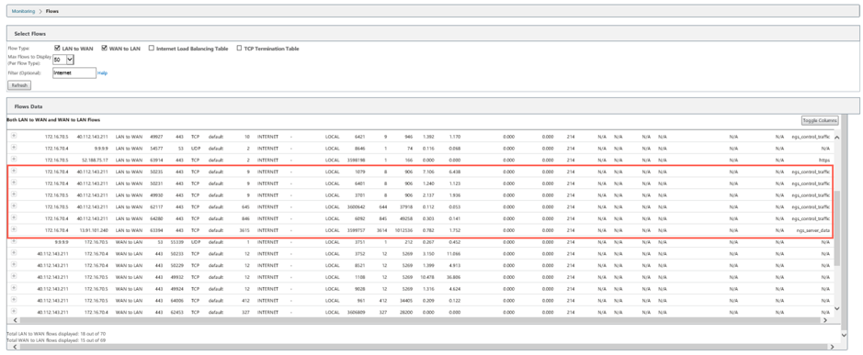Viewport: 863px width, 355px height.
Task: Select the 3598198 value cell
Action: point(355,160)
